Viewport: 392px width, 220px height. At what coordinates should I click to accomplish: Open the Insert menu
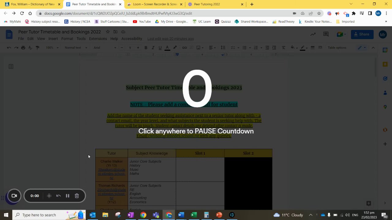click(x=53, y=39)
